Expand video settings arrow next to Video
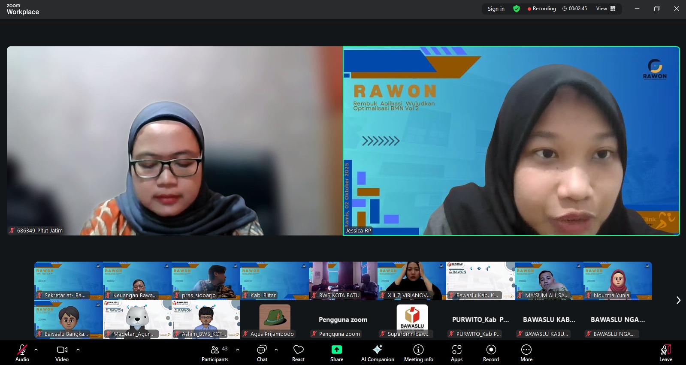 [x=78, y=350]
